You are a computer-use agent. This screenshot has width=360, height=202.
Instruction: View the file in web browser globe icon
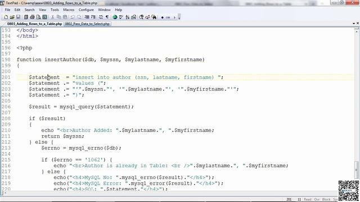pos(115,17)
